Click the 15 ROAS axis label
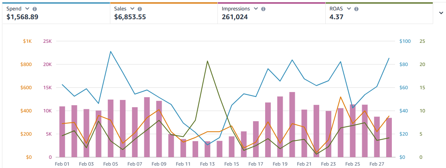This screenshot has width=446, height=168. click(422, 88)
